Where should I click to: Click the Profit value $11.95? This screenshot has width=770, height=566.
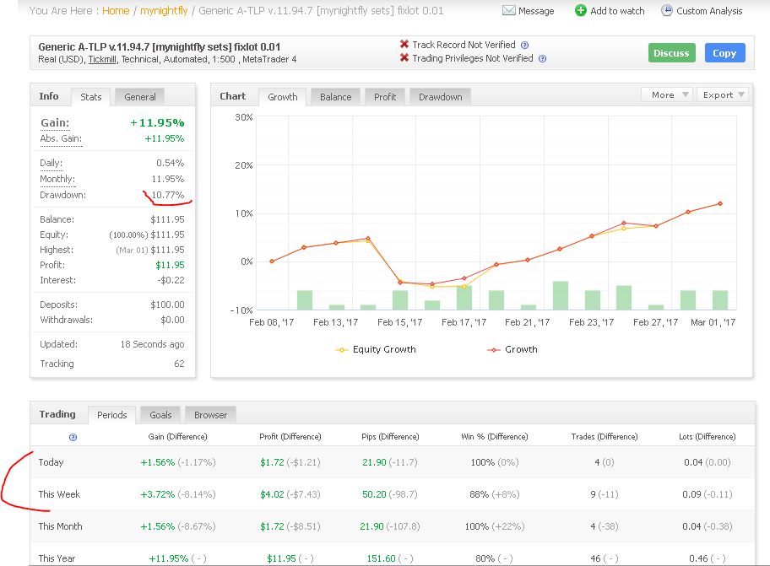(x=170, y=266)
